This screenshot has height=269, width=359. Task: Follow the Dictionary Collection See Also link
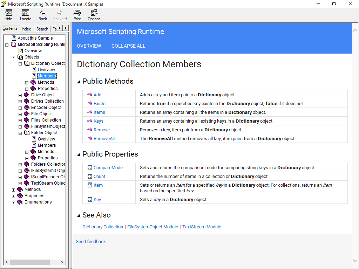tap(103, 227)
